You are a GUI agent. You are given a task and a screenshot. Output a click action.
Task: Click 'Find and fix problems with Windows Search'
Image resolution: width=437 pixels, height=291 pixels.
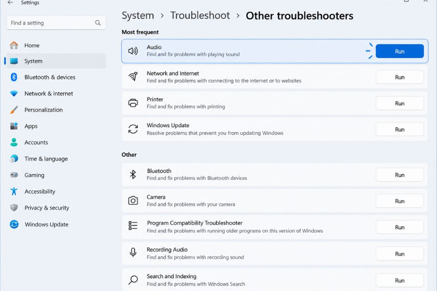click(196, 284)
